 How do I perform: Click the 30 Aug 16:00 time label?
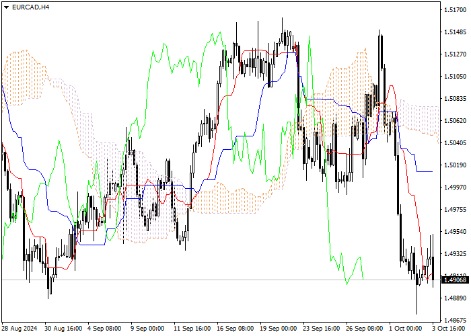pyautogui.click(x=63, y=329)
